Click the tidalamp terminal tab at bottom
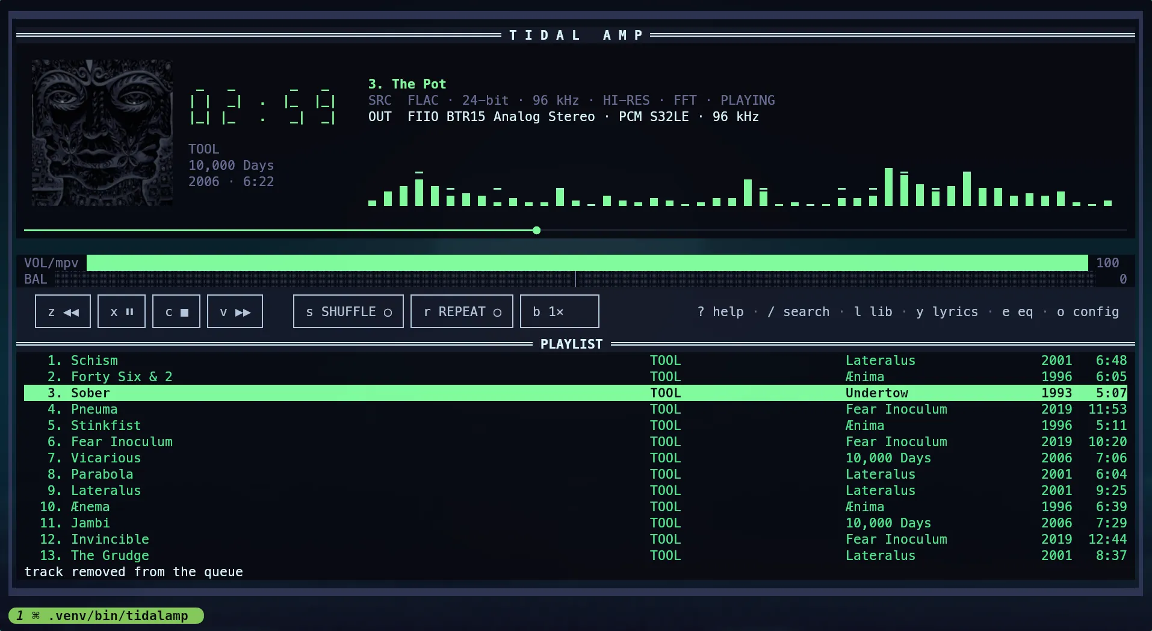This screenshot has width=1152, height=631. click(x=106, y=615)
